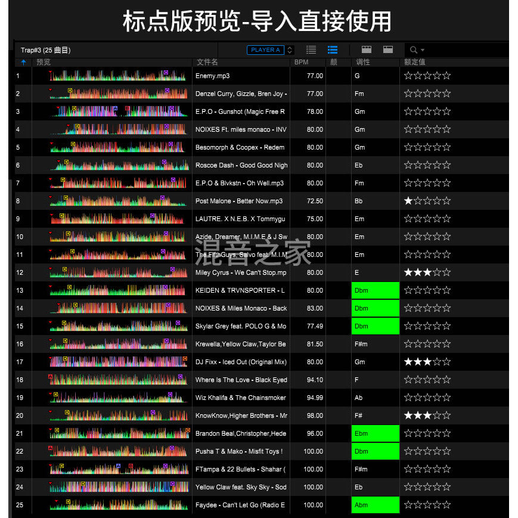Sort by the 额定值 rating column header
Image resolution: width=518 pixels, height=518 pixels.
click(415, 62)
